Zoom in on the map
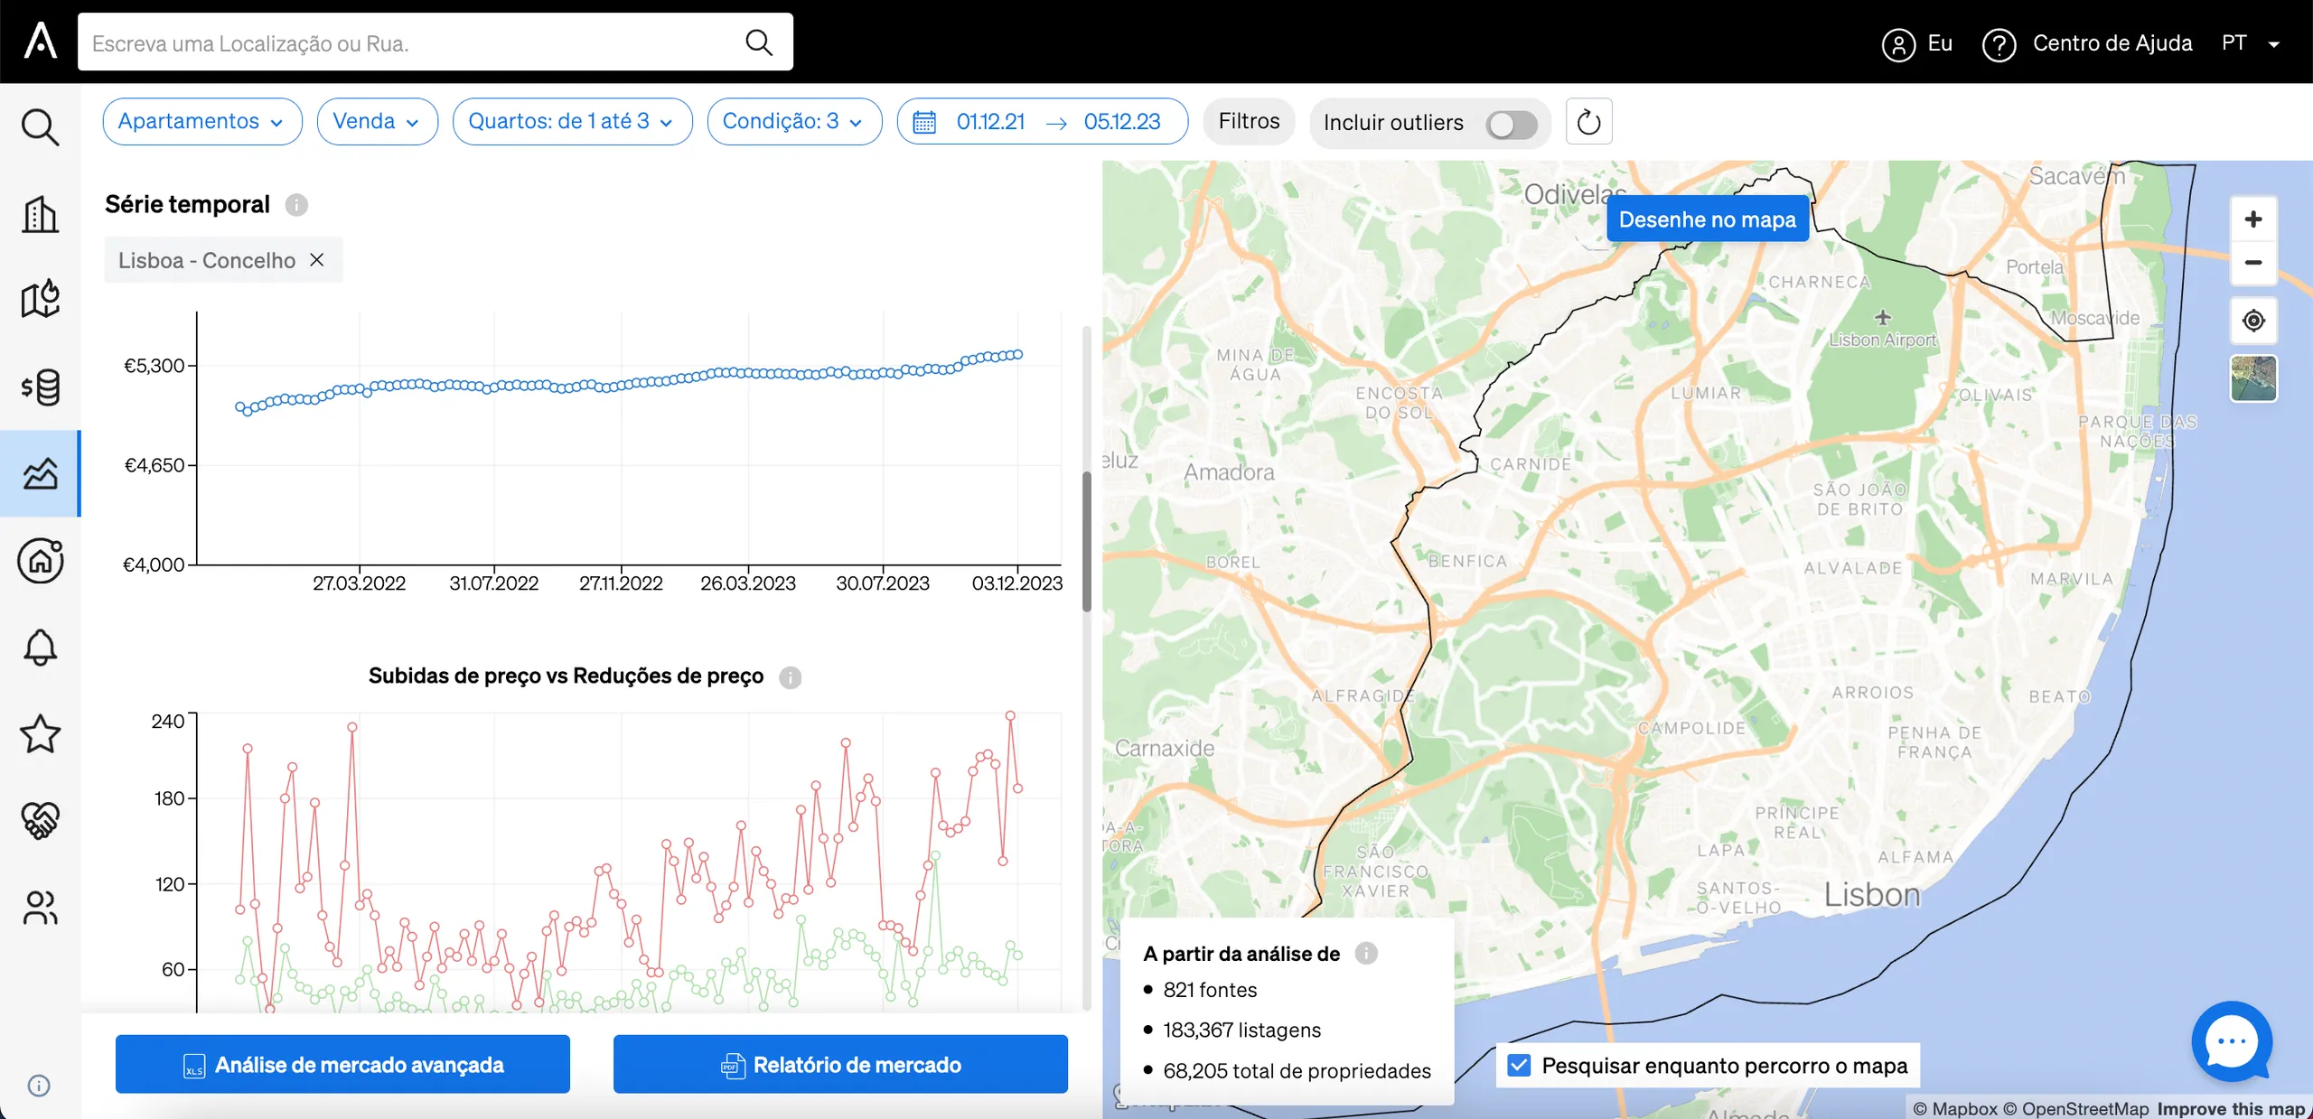2313x1119 pixels. tap(2253, 219)
